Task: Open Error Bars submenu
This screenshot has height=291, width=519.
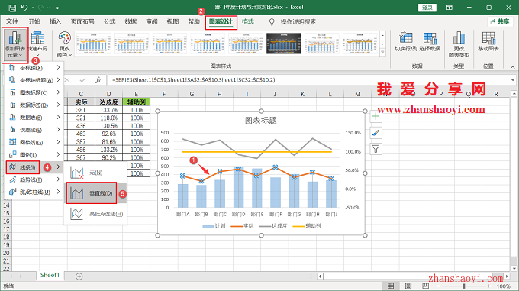Action: pos(34,130)
